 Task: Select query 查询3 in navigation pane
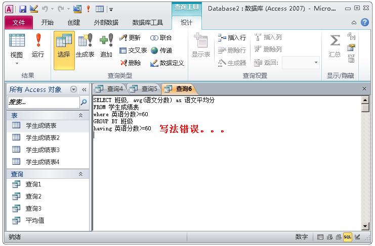(48, 209)
